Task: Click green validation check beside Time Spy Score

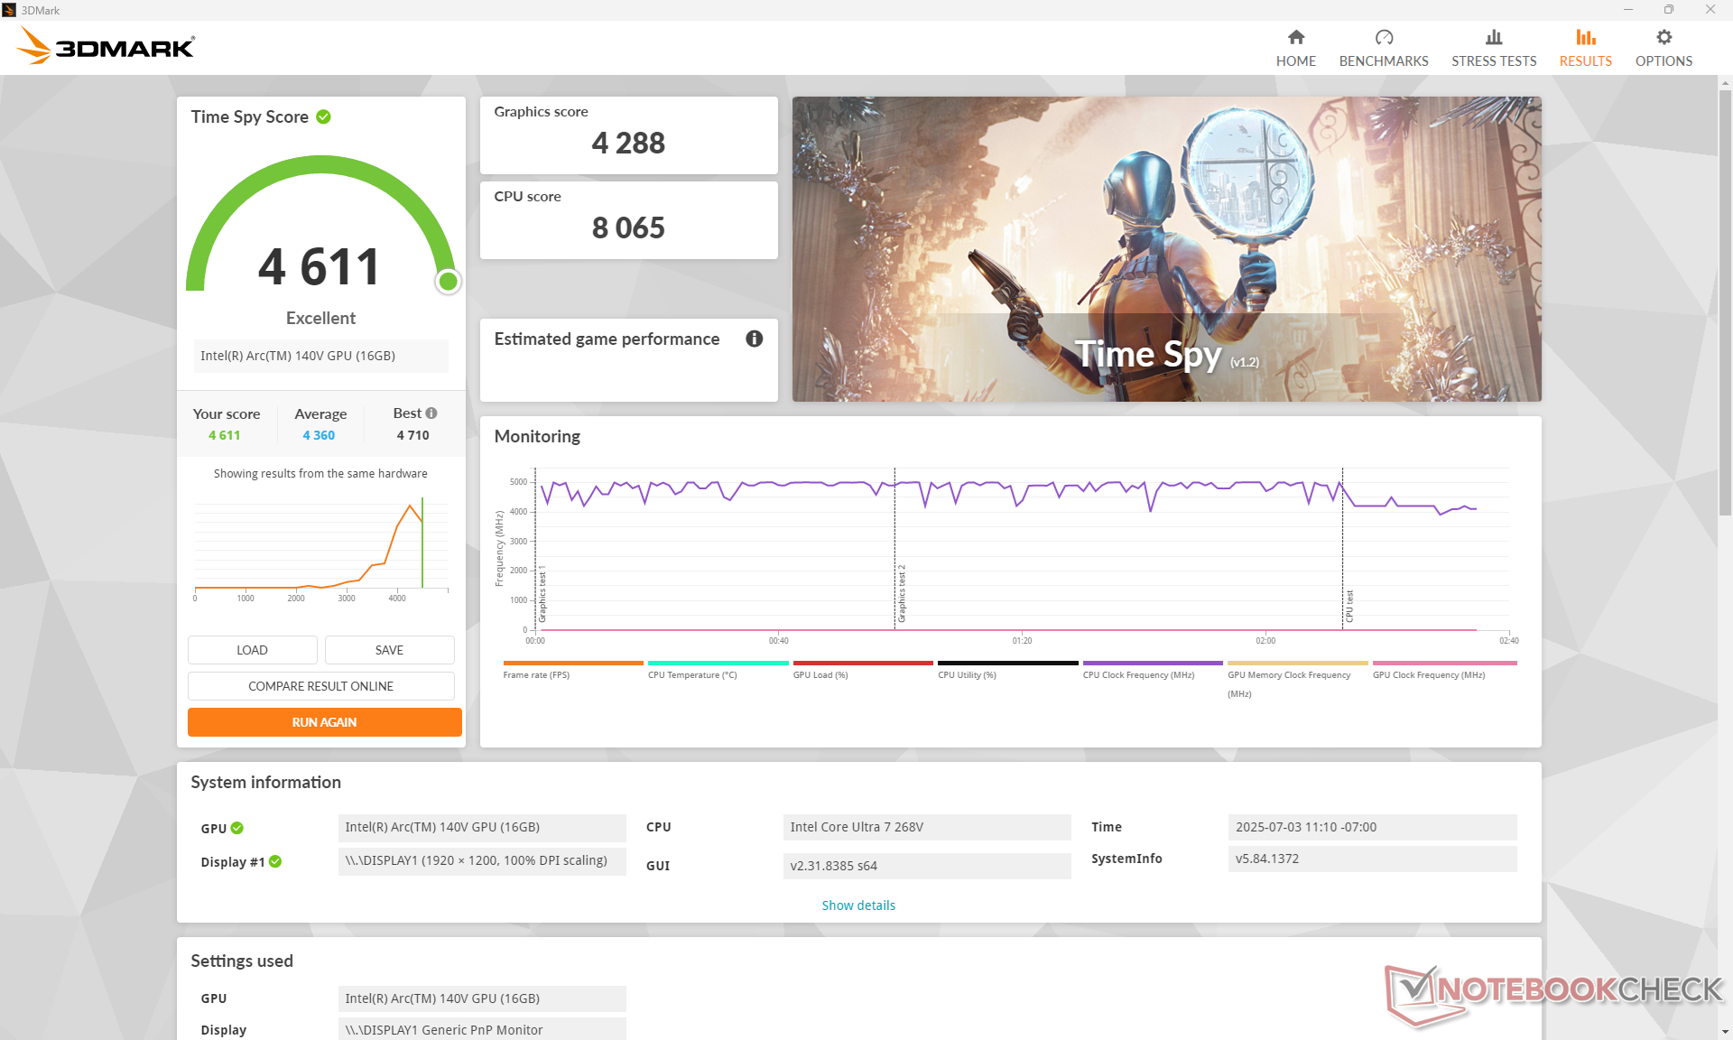Action: tap(324, 117)
